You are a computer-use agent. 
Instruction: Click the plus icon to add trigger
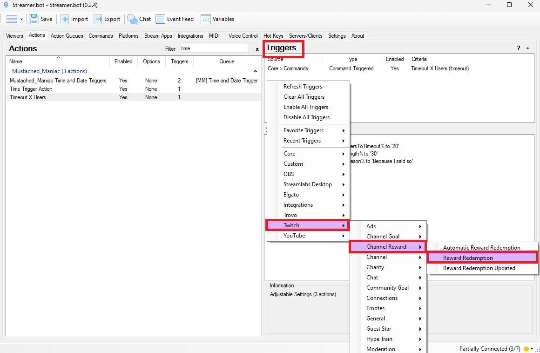528,48
